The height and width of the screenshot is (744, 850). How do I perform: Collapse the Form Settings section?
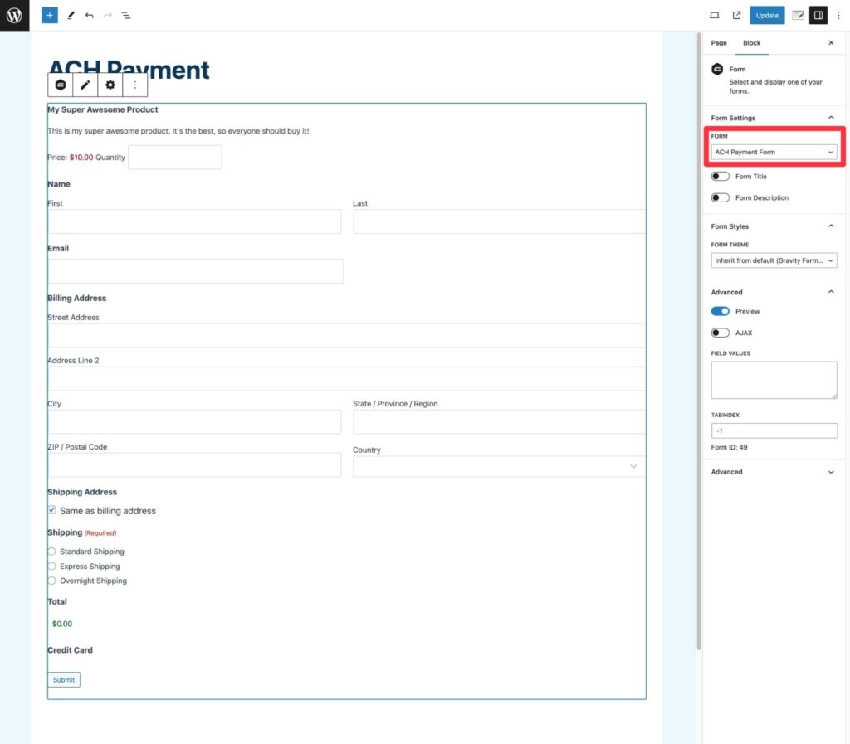[830, 117]
